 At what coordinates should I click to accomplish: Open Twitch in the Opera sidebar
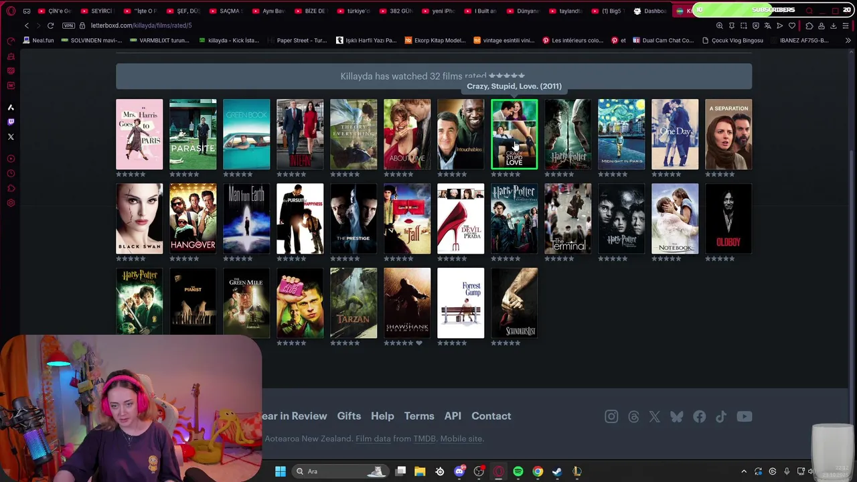pyautogui.click(x=11, y=122)
